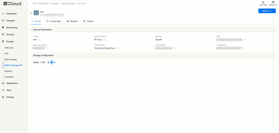Copy the URL value

pyautogui.click(x=245, y=40)
